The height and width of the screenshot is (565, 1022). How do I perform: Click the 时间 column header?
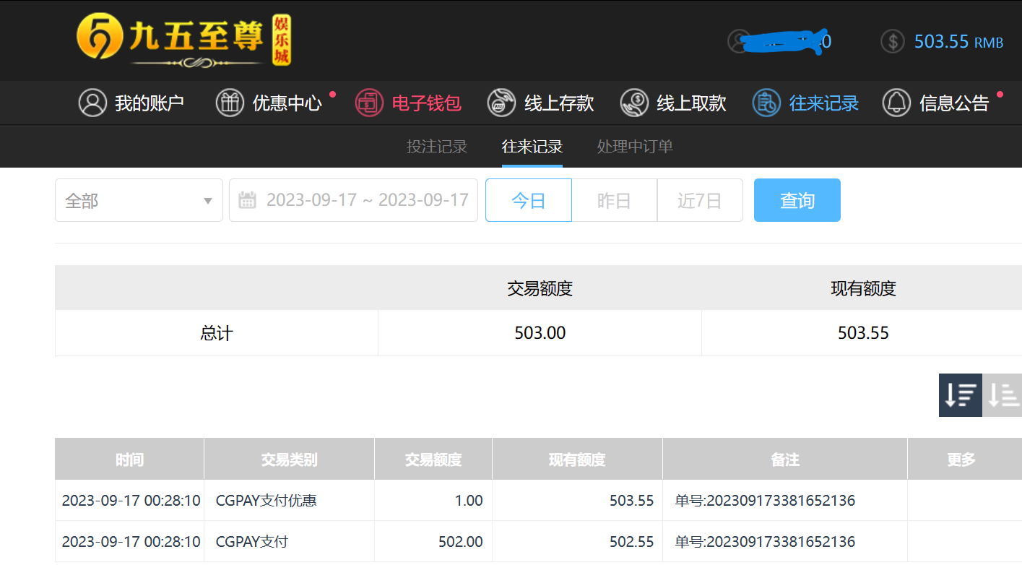click(130, 459)
